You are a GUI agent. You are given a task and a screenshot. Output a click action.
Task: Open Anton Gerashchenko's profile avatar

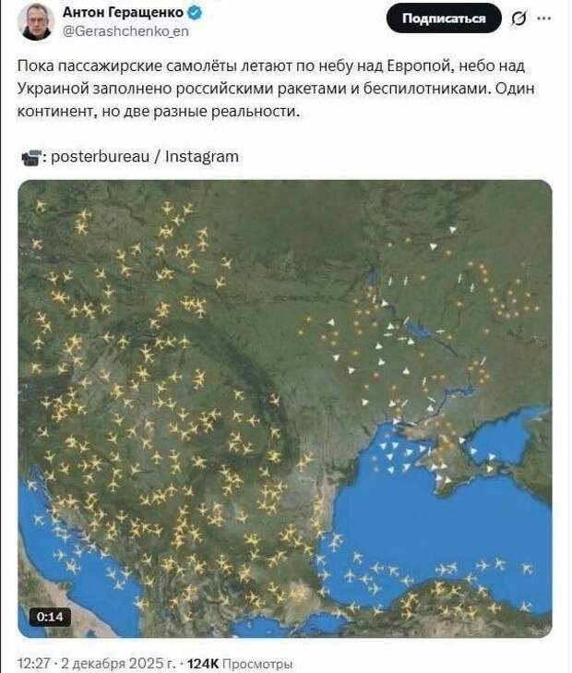[36, 21]
